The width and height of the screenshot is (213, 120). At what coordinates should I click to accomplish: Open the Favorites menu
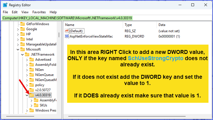pos(39,12)
